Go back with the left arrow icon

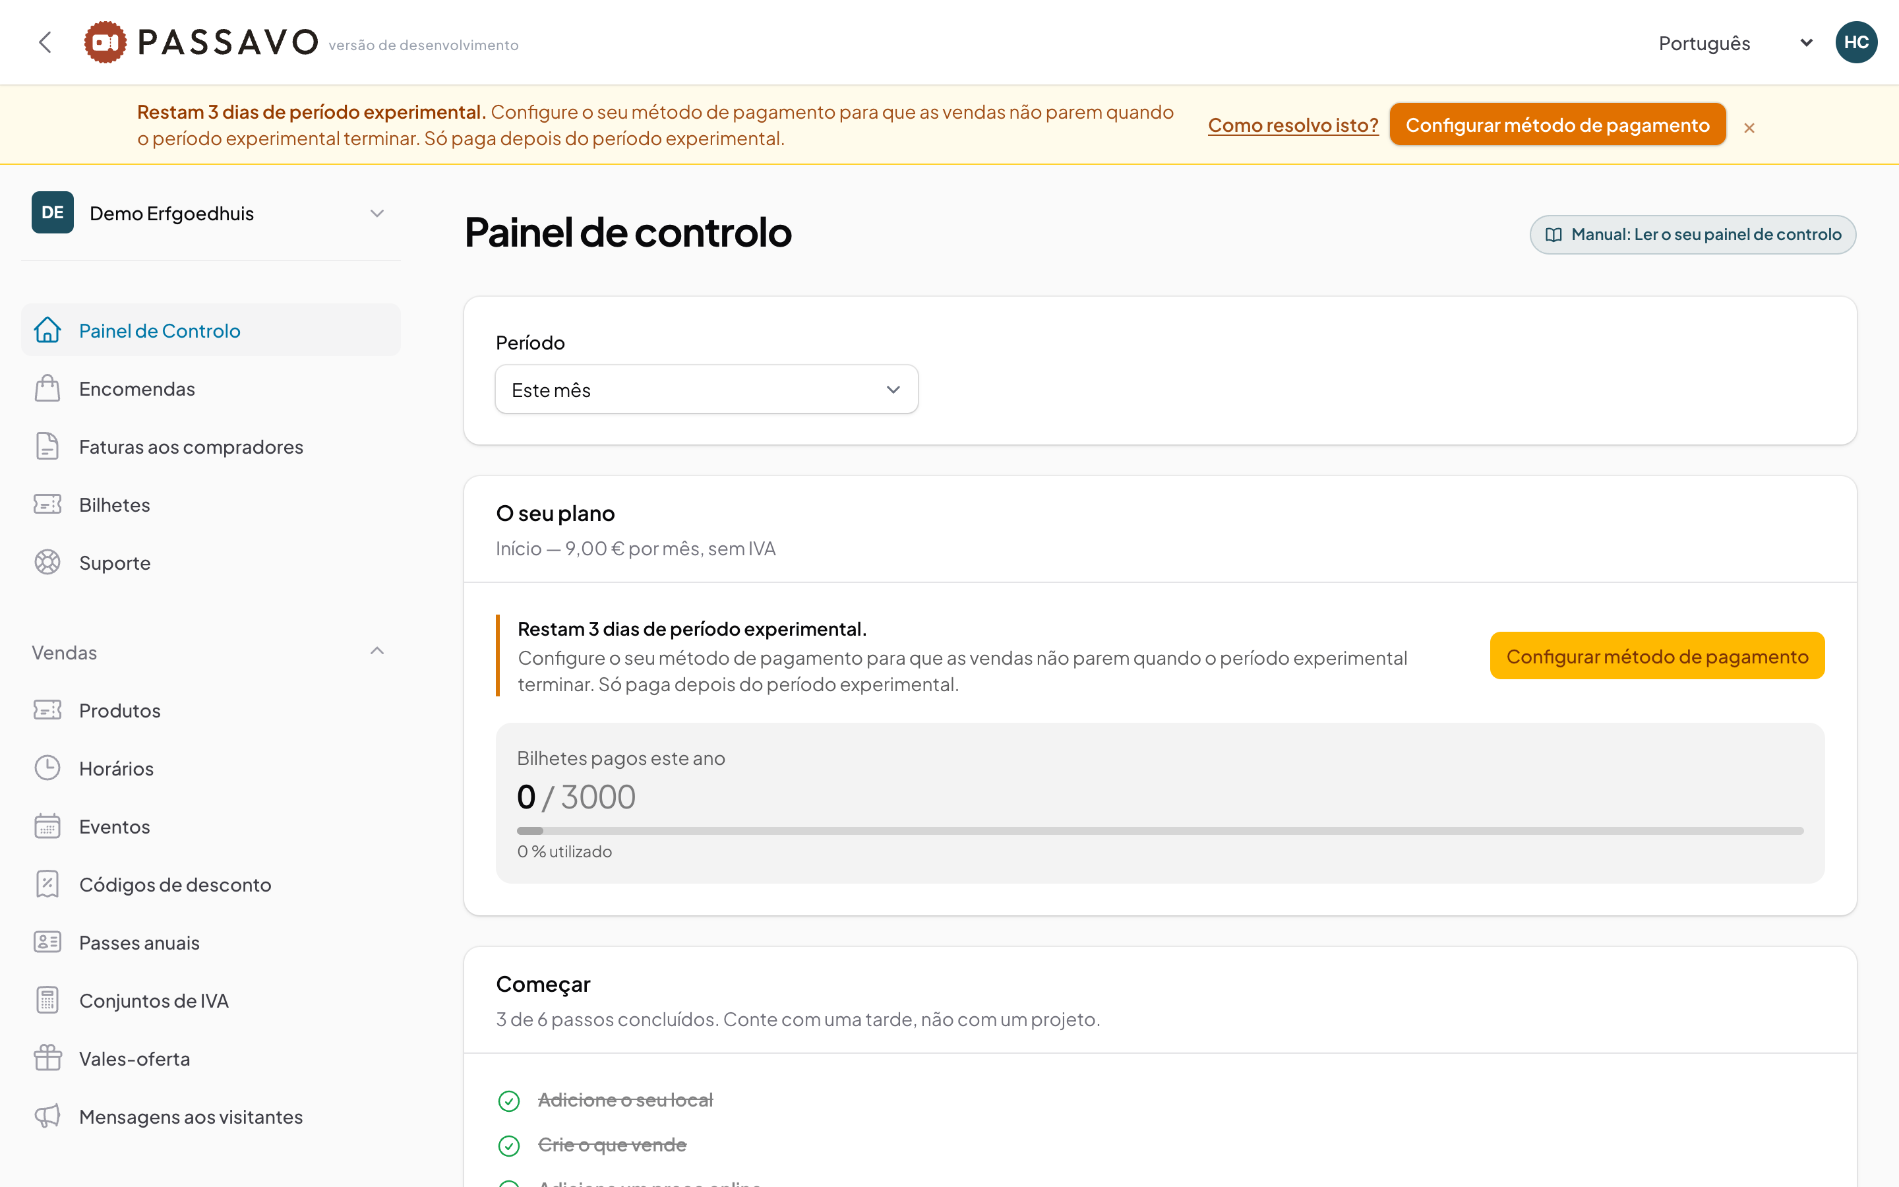point(45,42)
